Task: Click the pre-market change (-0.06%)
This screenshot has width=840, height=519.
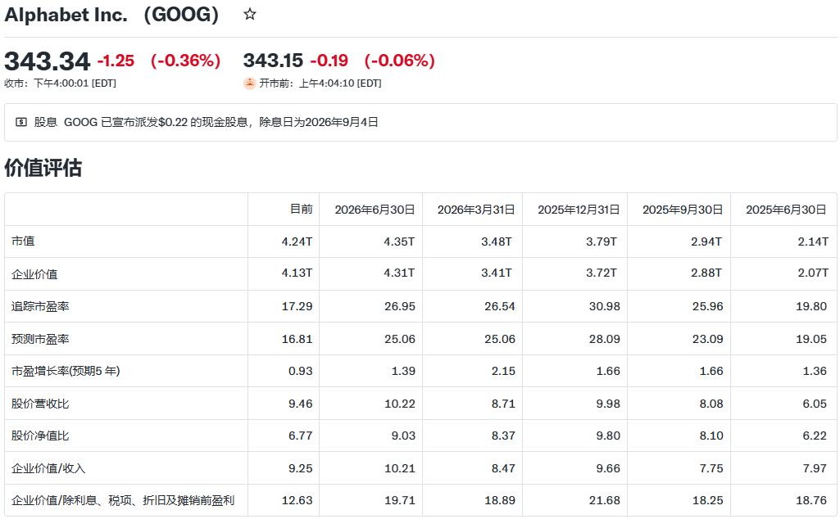Action: (400, 61)
